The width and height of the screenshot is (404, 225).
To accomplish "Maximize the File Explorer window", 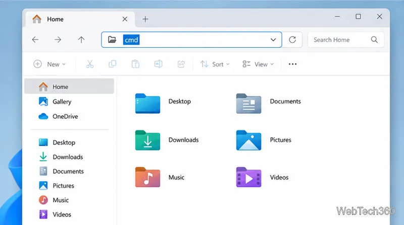I will coord(358,17).
